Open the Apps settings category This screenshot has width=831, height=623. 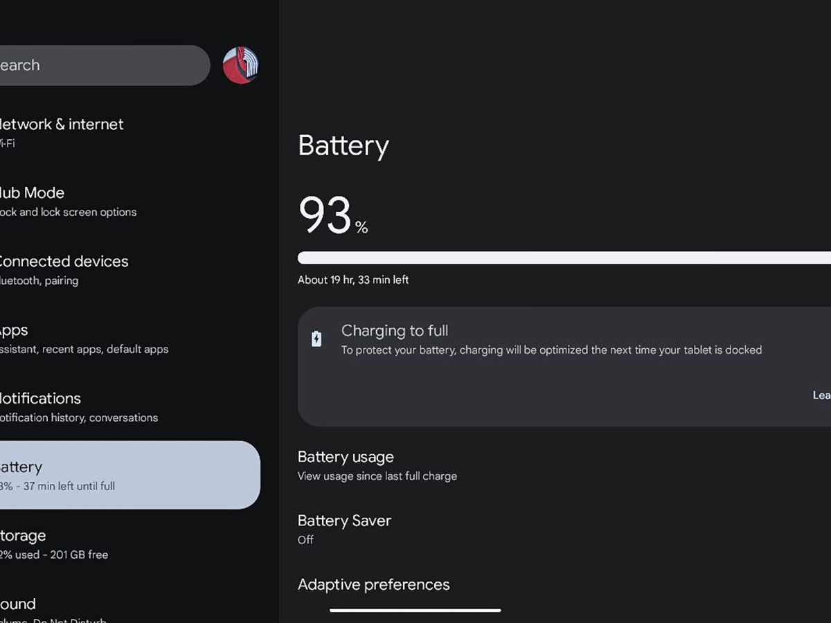pos(42,338)
